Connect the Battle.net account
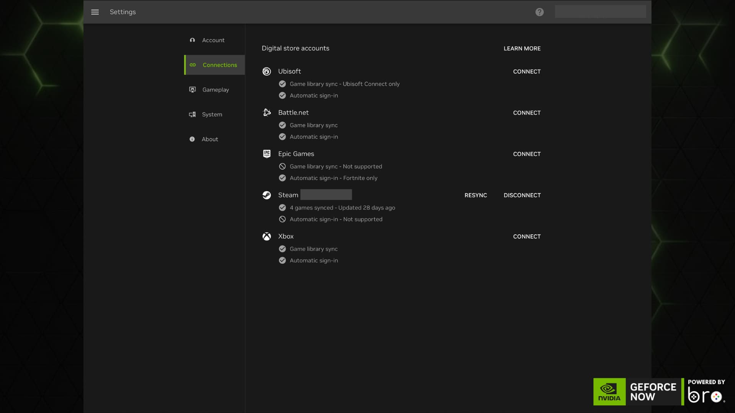The width and height of the screenshot is (735, 413). tap(527, 113)
